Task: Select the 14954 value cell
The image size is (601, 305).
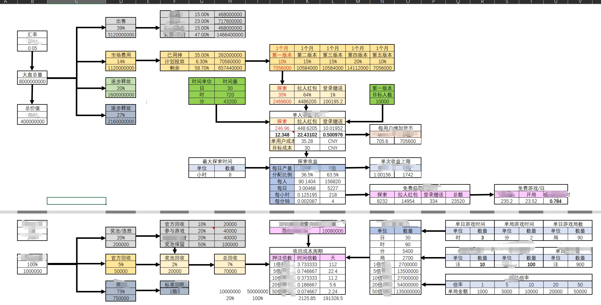Action: [x=408, y=201]
